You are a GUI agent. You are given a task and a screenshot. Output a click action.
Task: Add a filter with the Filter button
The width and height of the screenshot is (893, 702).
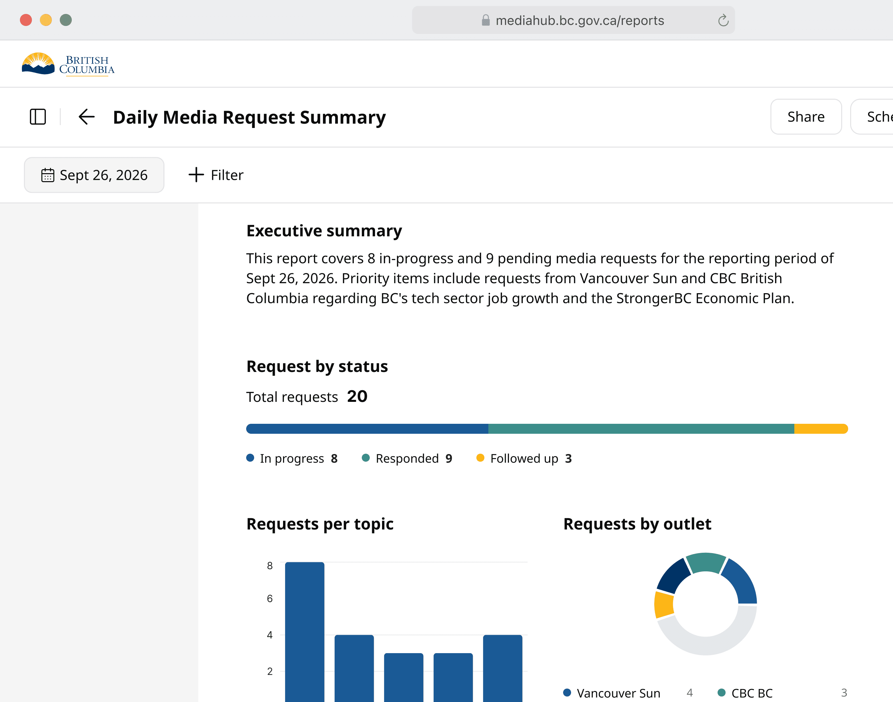coord(216,175)
